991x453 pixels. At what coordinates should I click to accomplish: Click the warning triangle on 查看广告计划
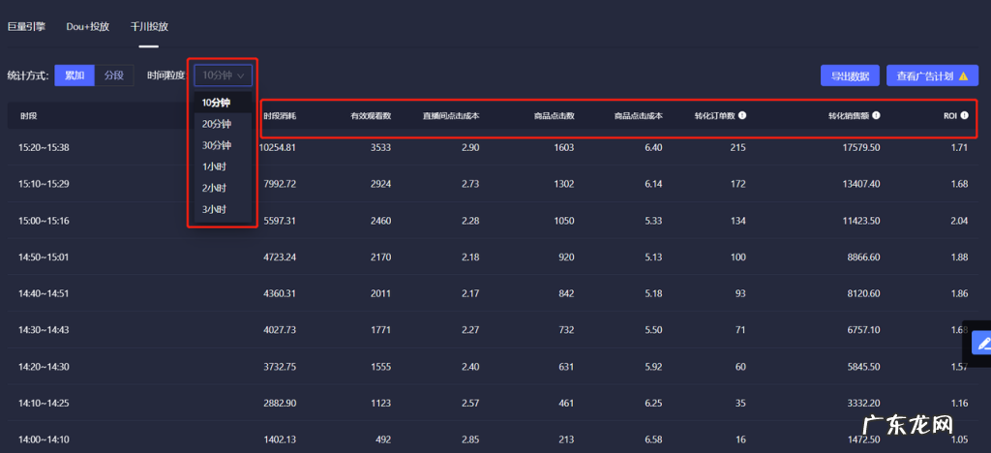(963, 75)
